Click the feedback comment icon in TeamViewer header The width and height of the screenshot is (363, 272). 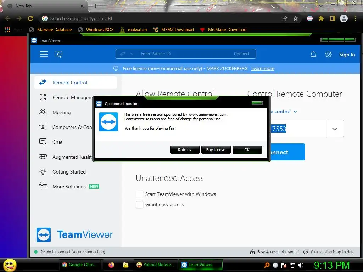pyautogui.click(x=58, y=54)
